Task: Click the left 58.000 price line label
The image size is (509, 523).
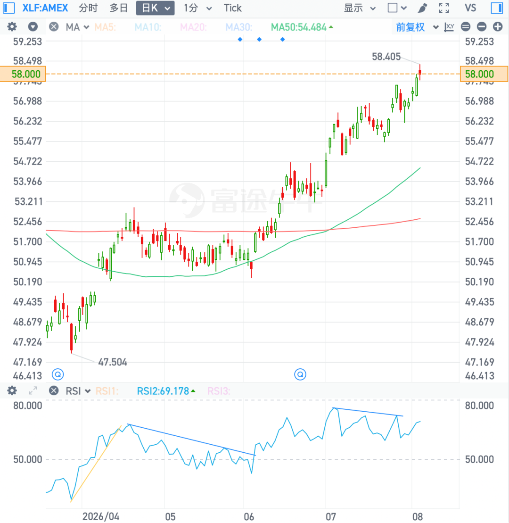Action: (23, 74)
